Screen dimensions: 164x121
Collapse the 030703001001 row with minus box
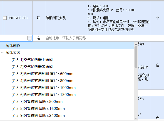point(5,18)
